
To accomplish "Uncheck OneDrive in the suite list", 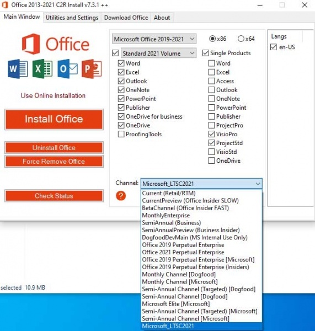I will (121, 125).
